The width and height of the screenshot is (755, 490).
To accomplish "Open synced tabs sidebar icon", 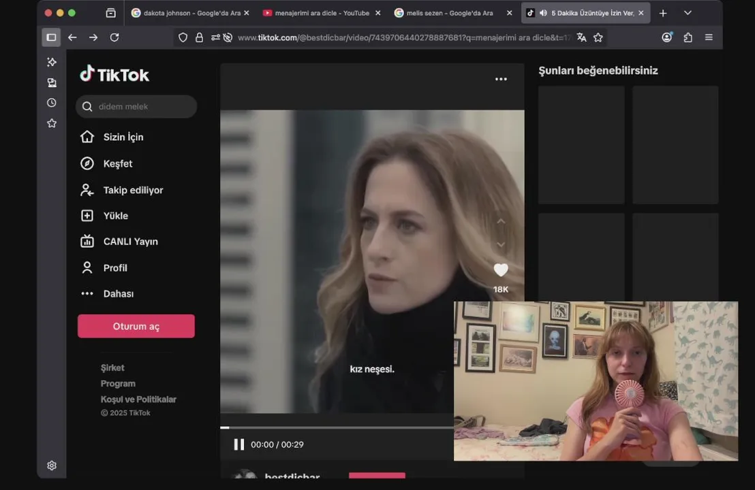I will coord(52,83).
